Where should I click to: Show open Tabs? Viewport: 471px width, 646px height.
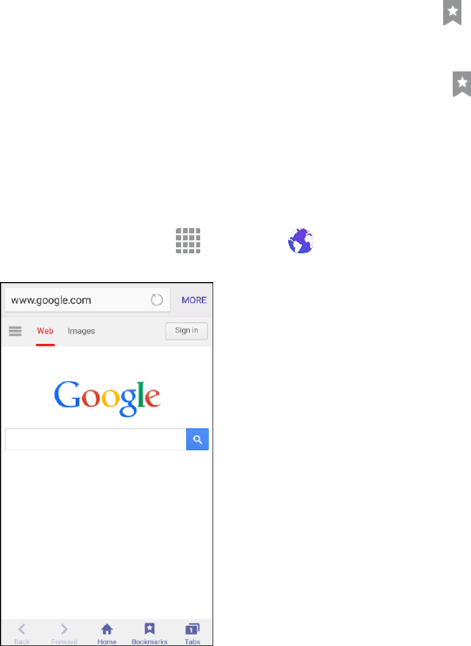[x=192, y=634]
